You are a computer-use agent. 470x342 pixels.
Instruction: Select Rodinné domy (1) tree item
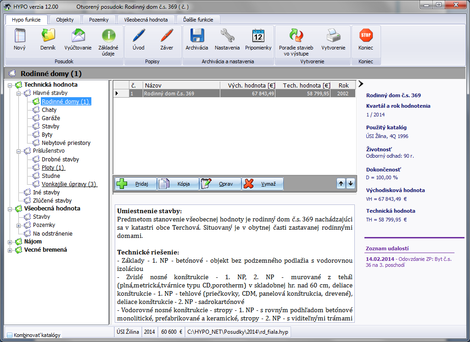[x=66, y=101]
